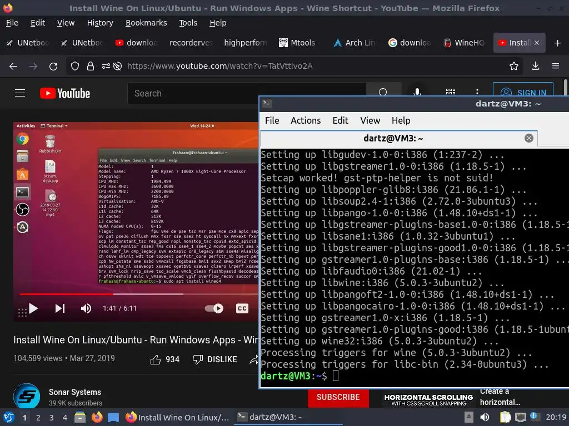This screenshot has width=569, height=426.
Task: Toggle the autoplay switch in the player
Action: coord(214,308)
